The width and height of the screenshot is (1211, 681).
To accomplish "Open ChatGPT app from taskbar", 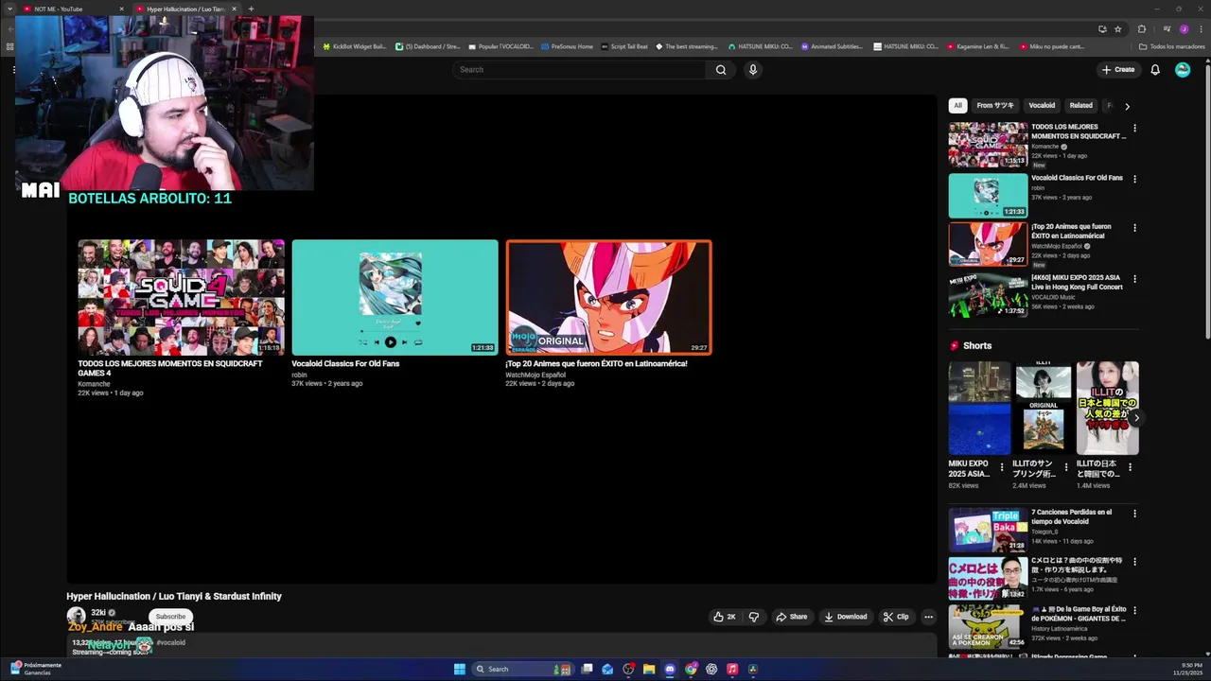I will 711,669.
